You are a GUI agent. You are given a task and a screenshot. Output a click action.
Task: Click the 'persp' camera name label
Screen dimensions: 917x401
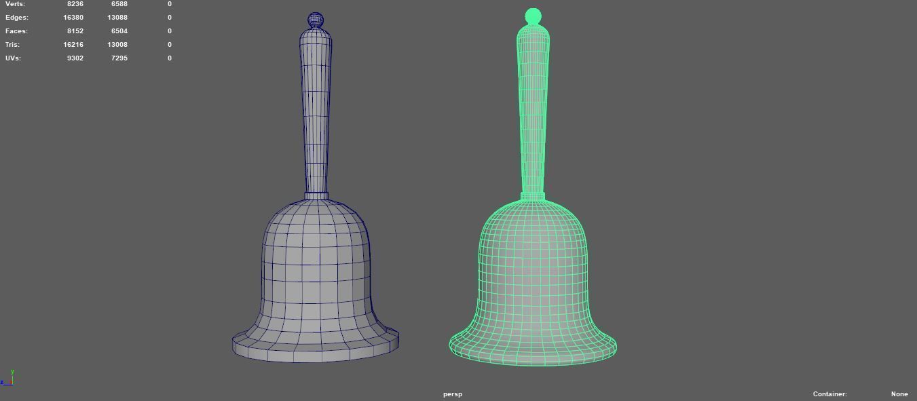click(x=453, y=394)
